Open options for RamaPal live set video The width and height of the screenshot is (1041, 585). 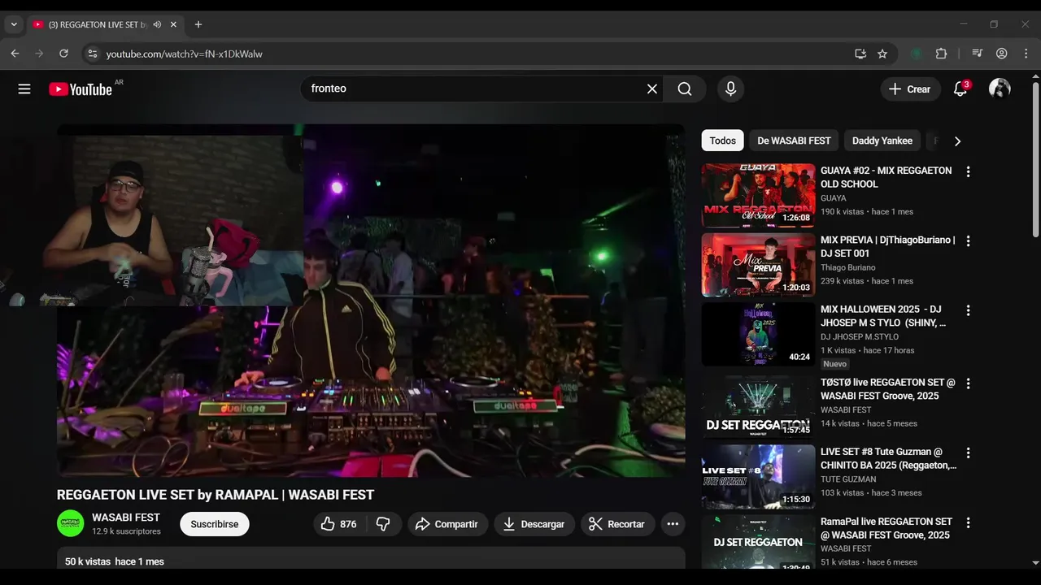968,522
